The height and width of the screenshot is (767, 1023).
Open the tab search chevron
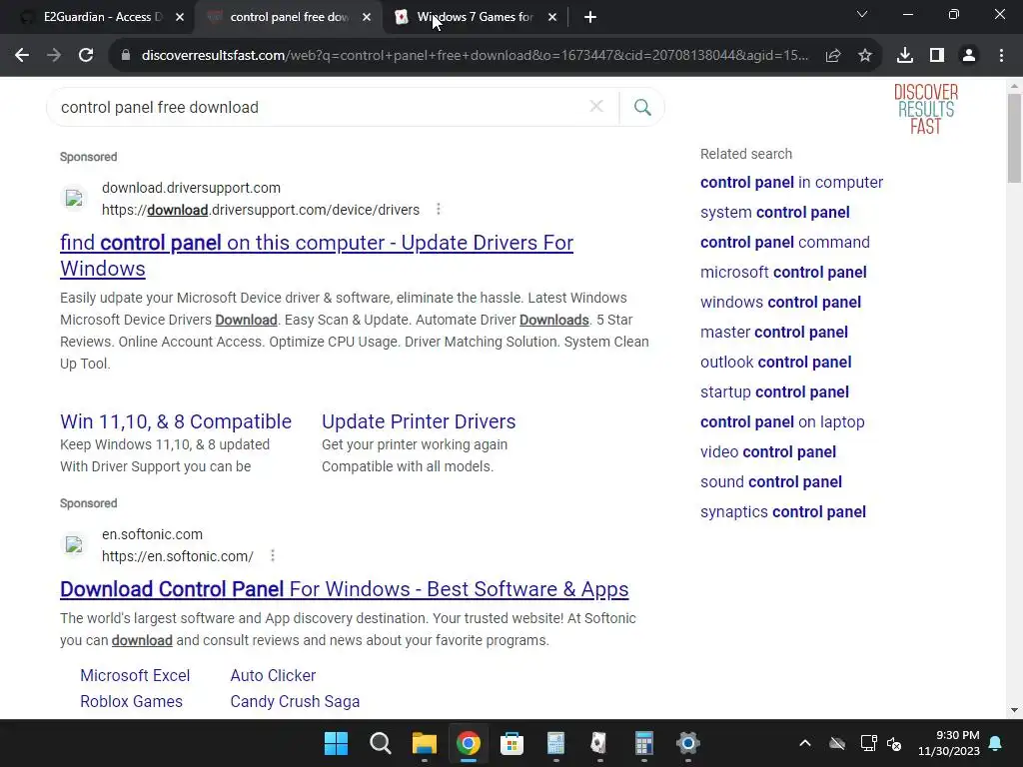(x=862, y=14)
